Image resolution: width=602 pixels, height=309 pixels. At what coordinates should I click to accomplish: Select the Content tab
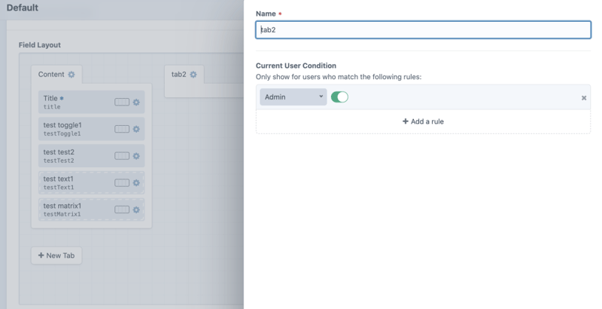click(50, 75)
